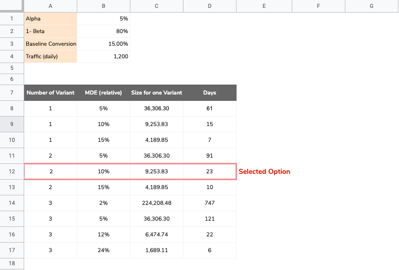
Task: Click the 61 days cell
Action: point(210,109)
